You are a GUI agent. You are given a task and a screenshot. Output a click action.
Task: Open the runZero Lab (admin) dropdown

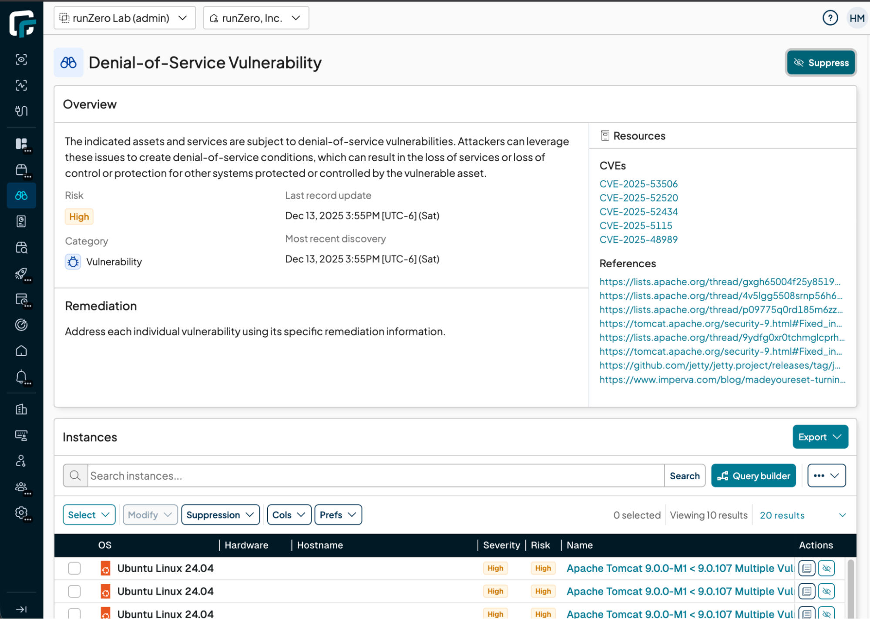(x=124, y=18)
